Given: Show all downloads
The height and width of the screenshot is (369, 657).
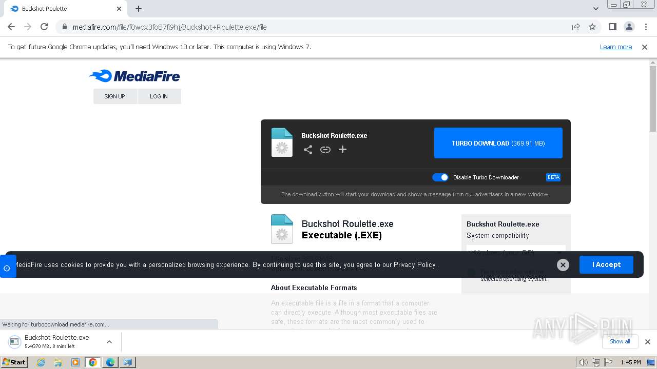Looking at the screenshot, I should [x=620, y=341].
